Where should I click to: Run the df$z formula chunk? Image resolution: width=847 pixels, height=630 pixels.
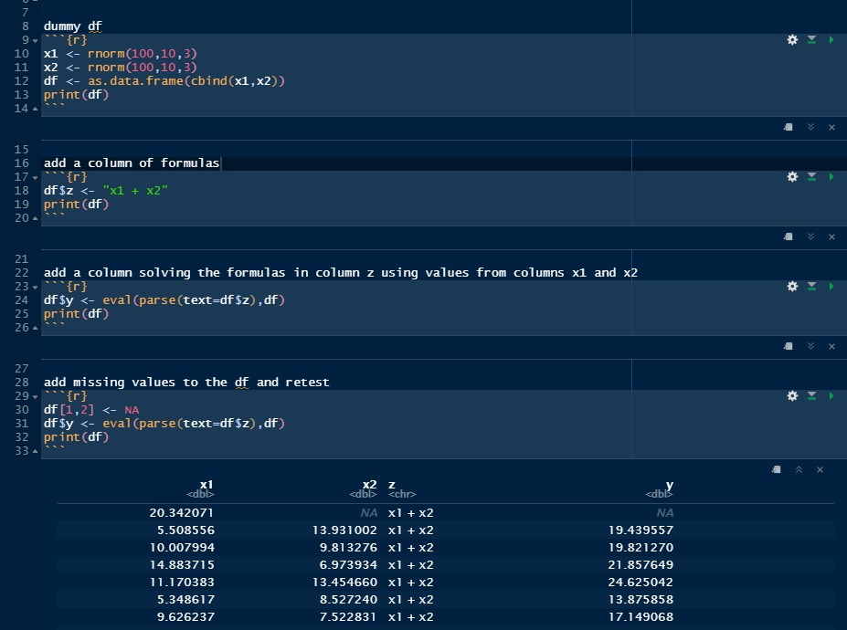[x=831, y=177]
